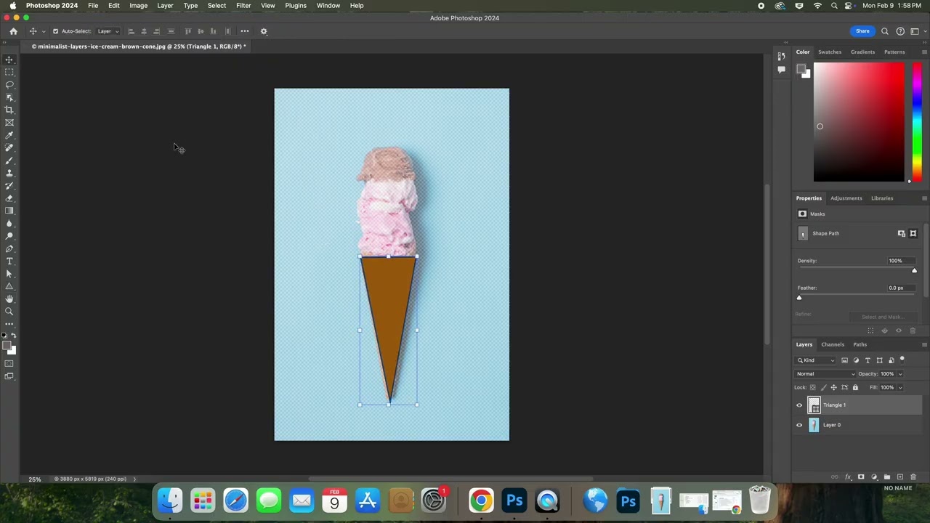The image size is (930, 523).
Task: Create a new group folder icon
Action: [887, 477]
